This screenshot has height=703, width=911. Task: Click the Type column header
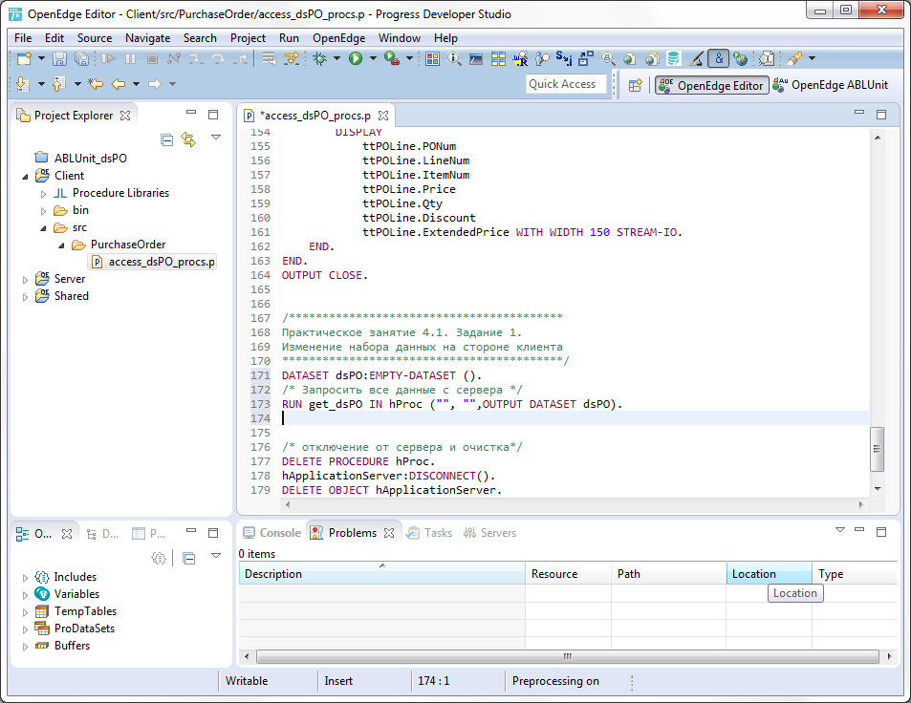coord(855,574)
